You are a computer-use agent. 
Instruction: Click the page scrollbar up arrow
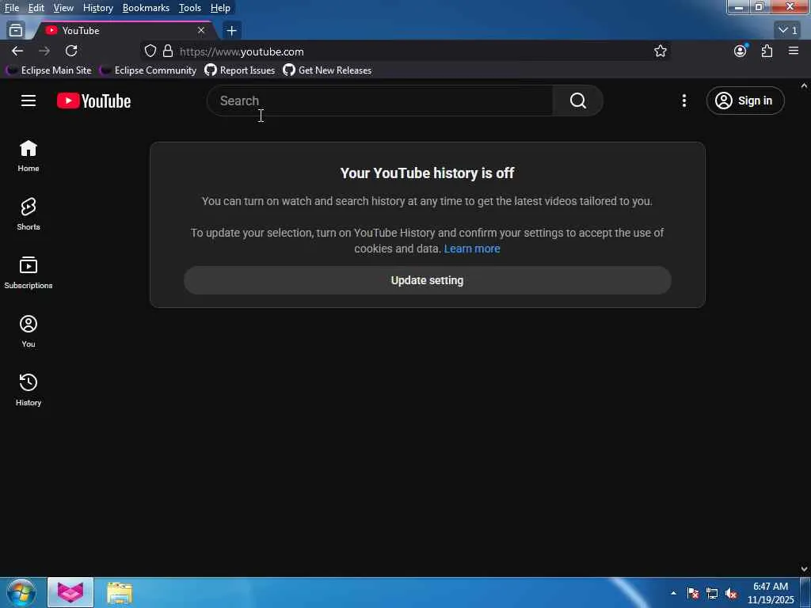click(805, 85)
